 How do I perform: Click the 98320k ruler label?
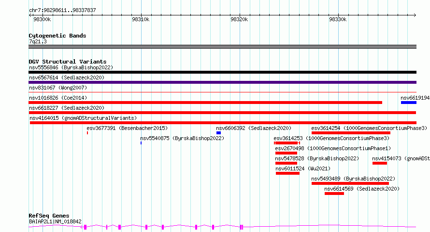point(239,19)
